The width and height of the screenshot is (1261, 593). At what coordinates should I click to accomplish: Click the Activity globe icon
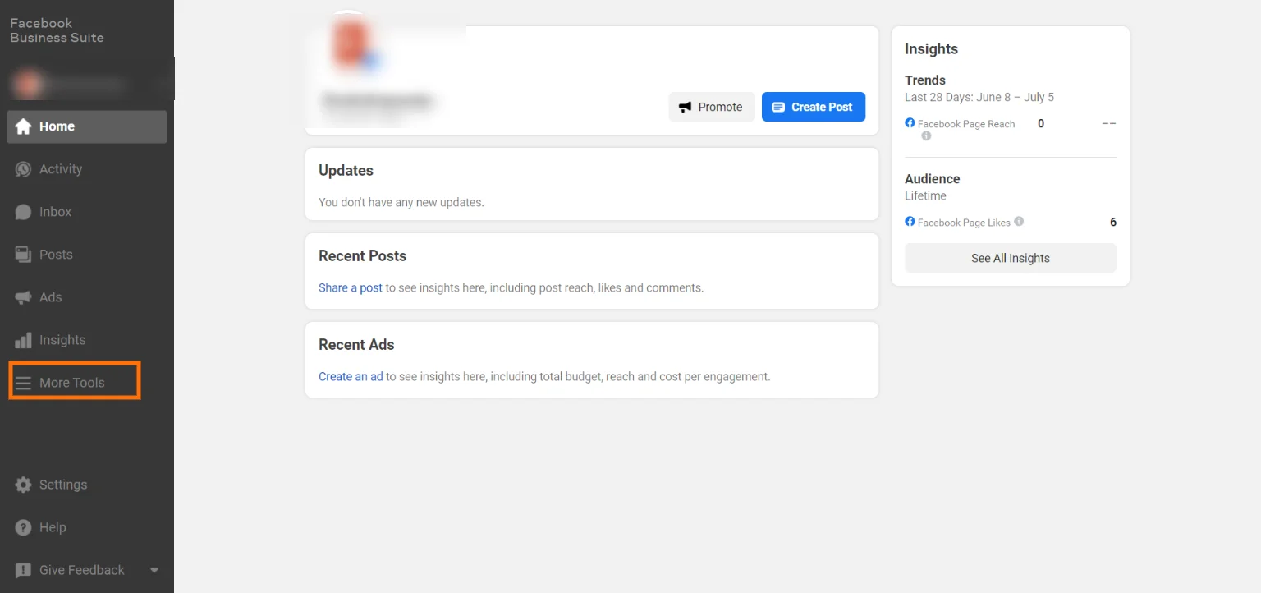point(23,169)
